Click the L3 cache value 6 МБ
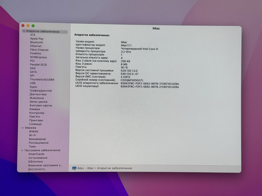 124,64
